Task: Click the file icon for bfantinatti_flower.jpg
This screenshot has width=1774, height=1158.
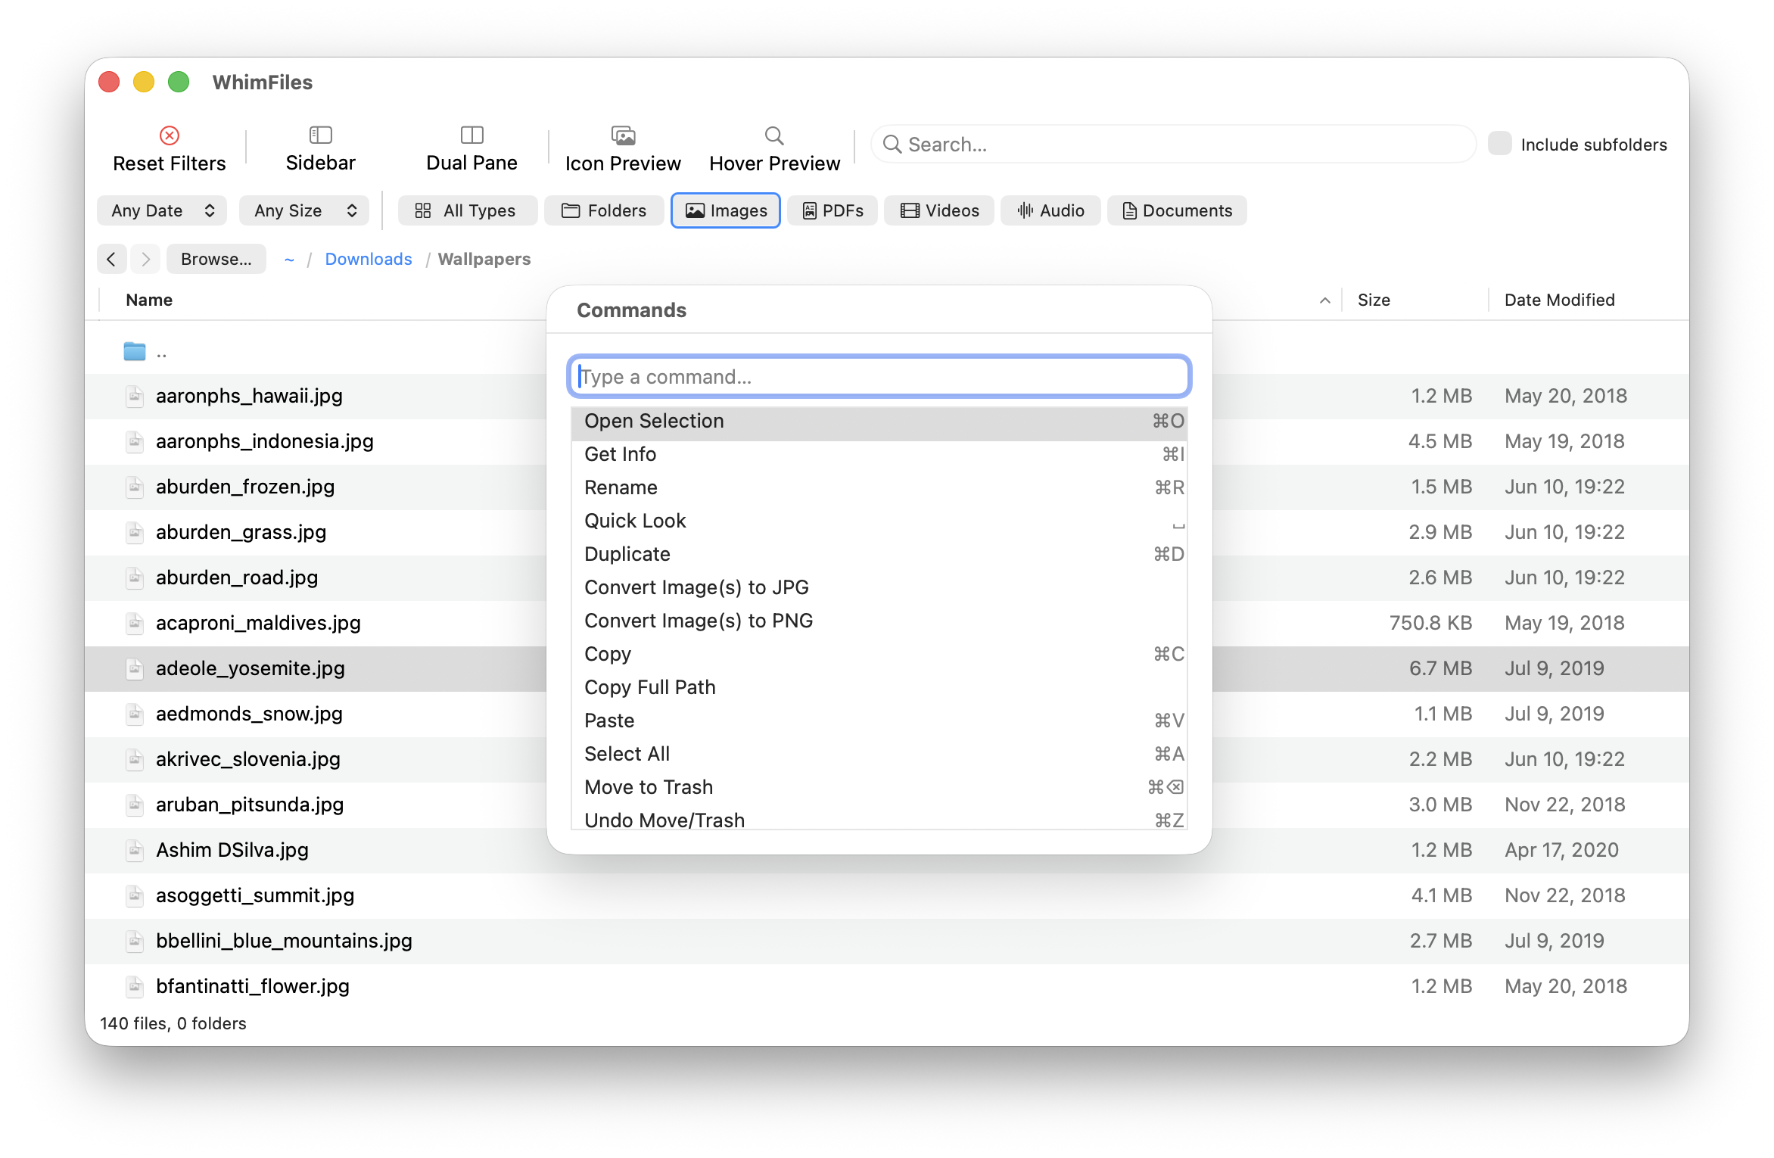Action: [135, 986]
